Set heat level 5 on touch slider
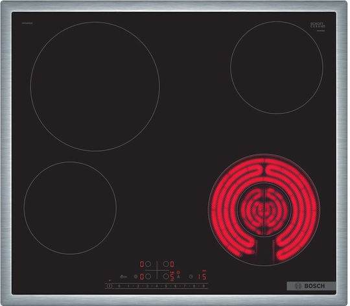The image size is (350, 306). (x=166, y=286)
